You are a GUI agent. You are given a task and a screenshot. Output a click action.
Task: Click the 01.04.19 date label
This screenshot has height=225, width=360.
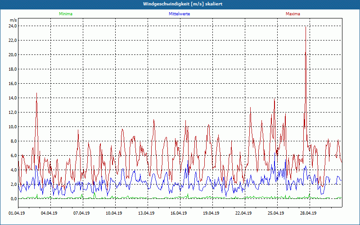tap(17, 213)
